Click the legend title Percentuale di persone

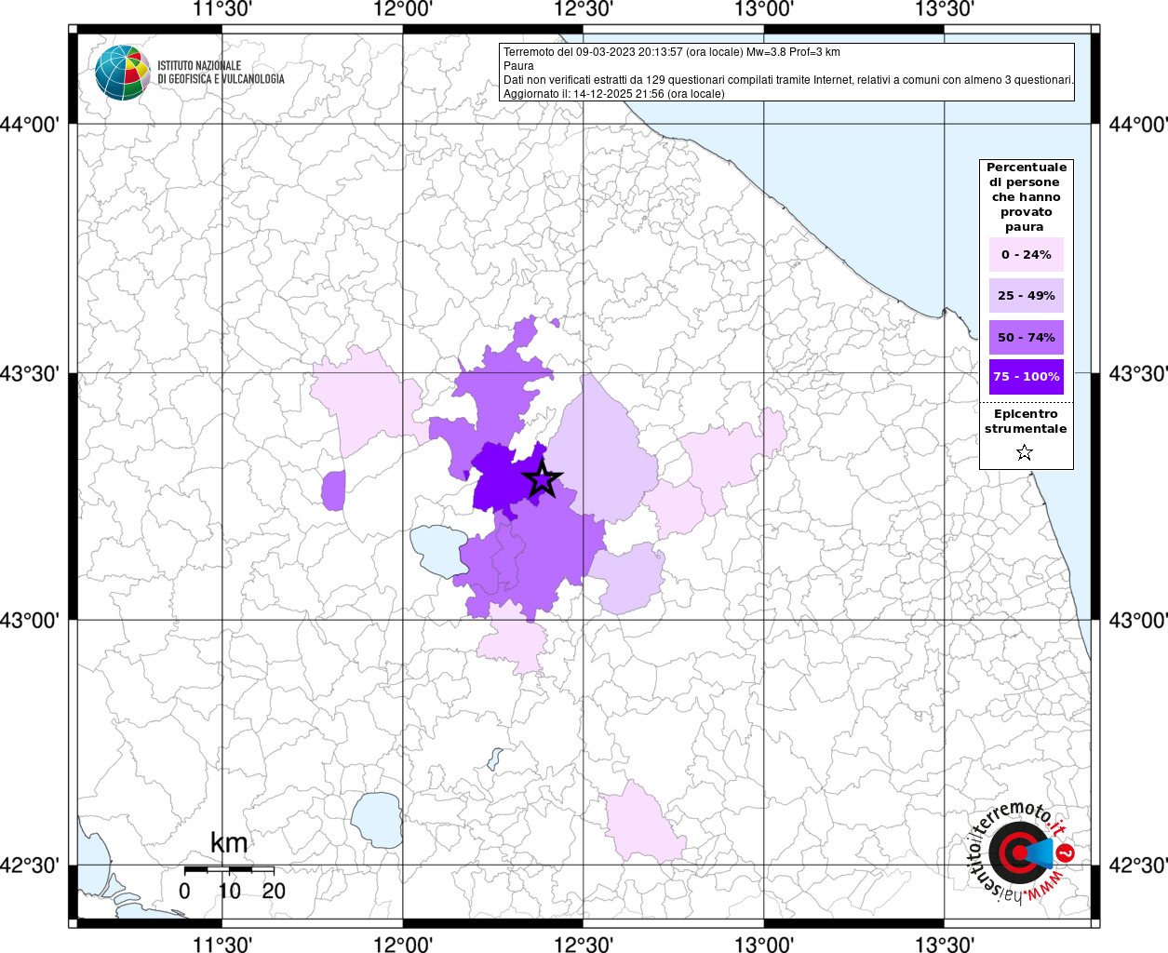point(1026,196)
